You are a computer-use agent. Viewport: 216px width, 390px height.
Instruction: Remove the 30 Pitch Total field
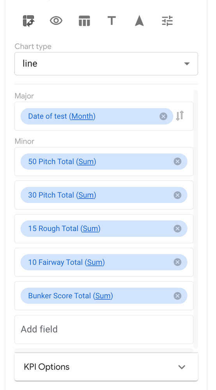point(177,195)
